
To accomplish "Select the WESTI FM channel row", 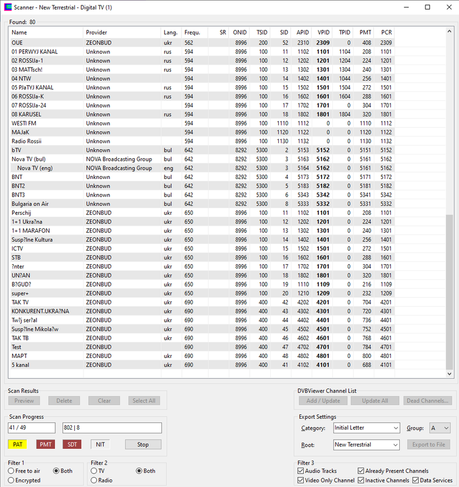I will click(202, 124).
